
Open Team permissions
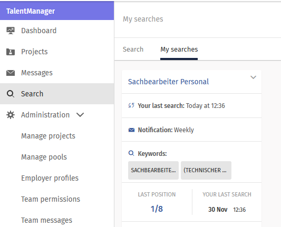(x=51, y=199)
